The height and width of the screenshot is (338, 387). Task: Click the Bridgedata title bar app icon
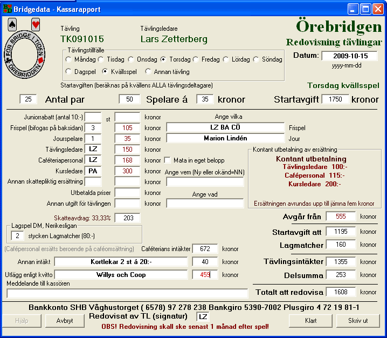(x=7, y=9)
